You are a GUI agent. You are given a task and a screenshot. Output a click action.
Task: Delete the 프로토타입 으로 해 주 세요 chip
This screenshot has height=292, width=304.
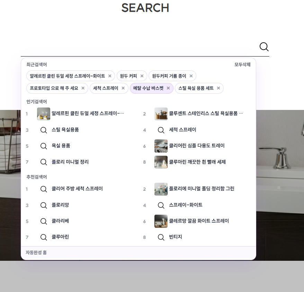pyautogui.click(x=83, y=88)
